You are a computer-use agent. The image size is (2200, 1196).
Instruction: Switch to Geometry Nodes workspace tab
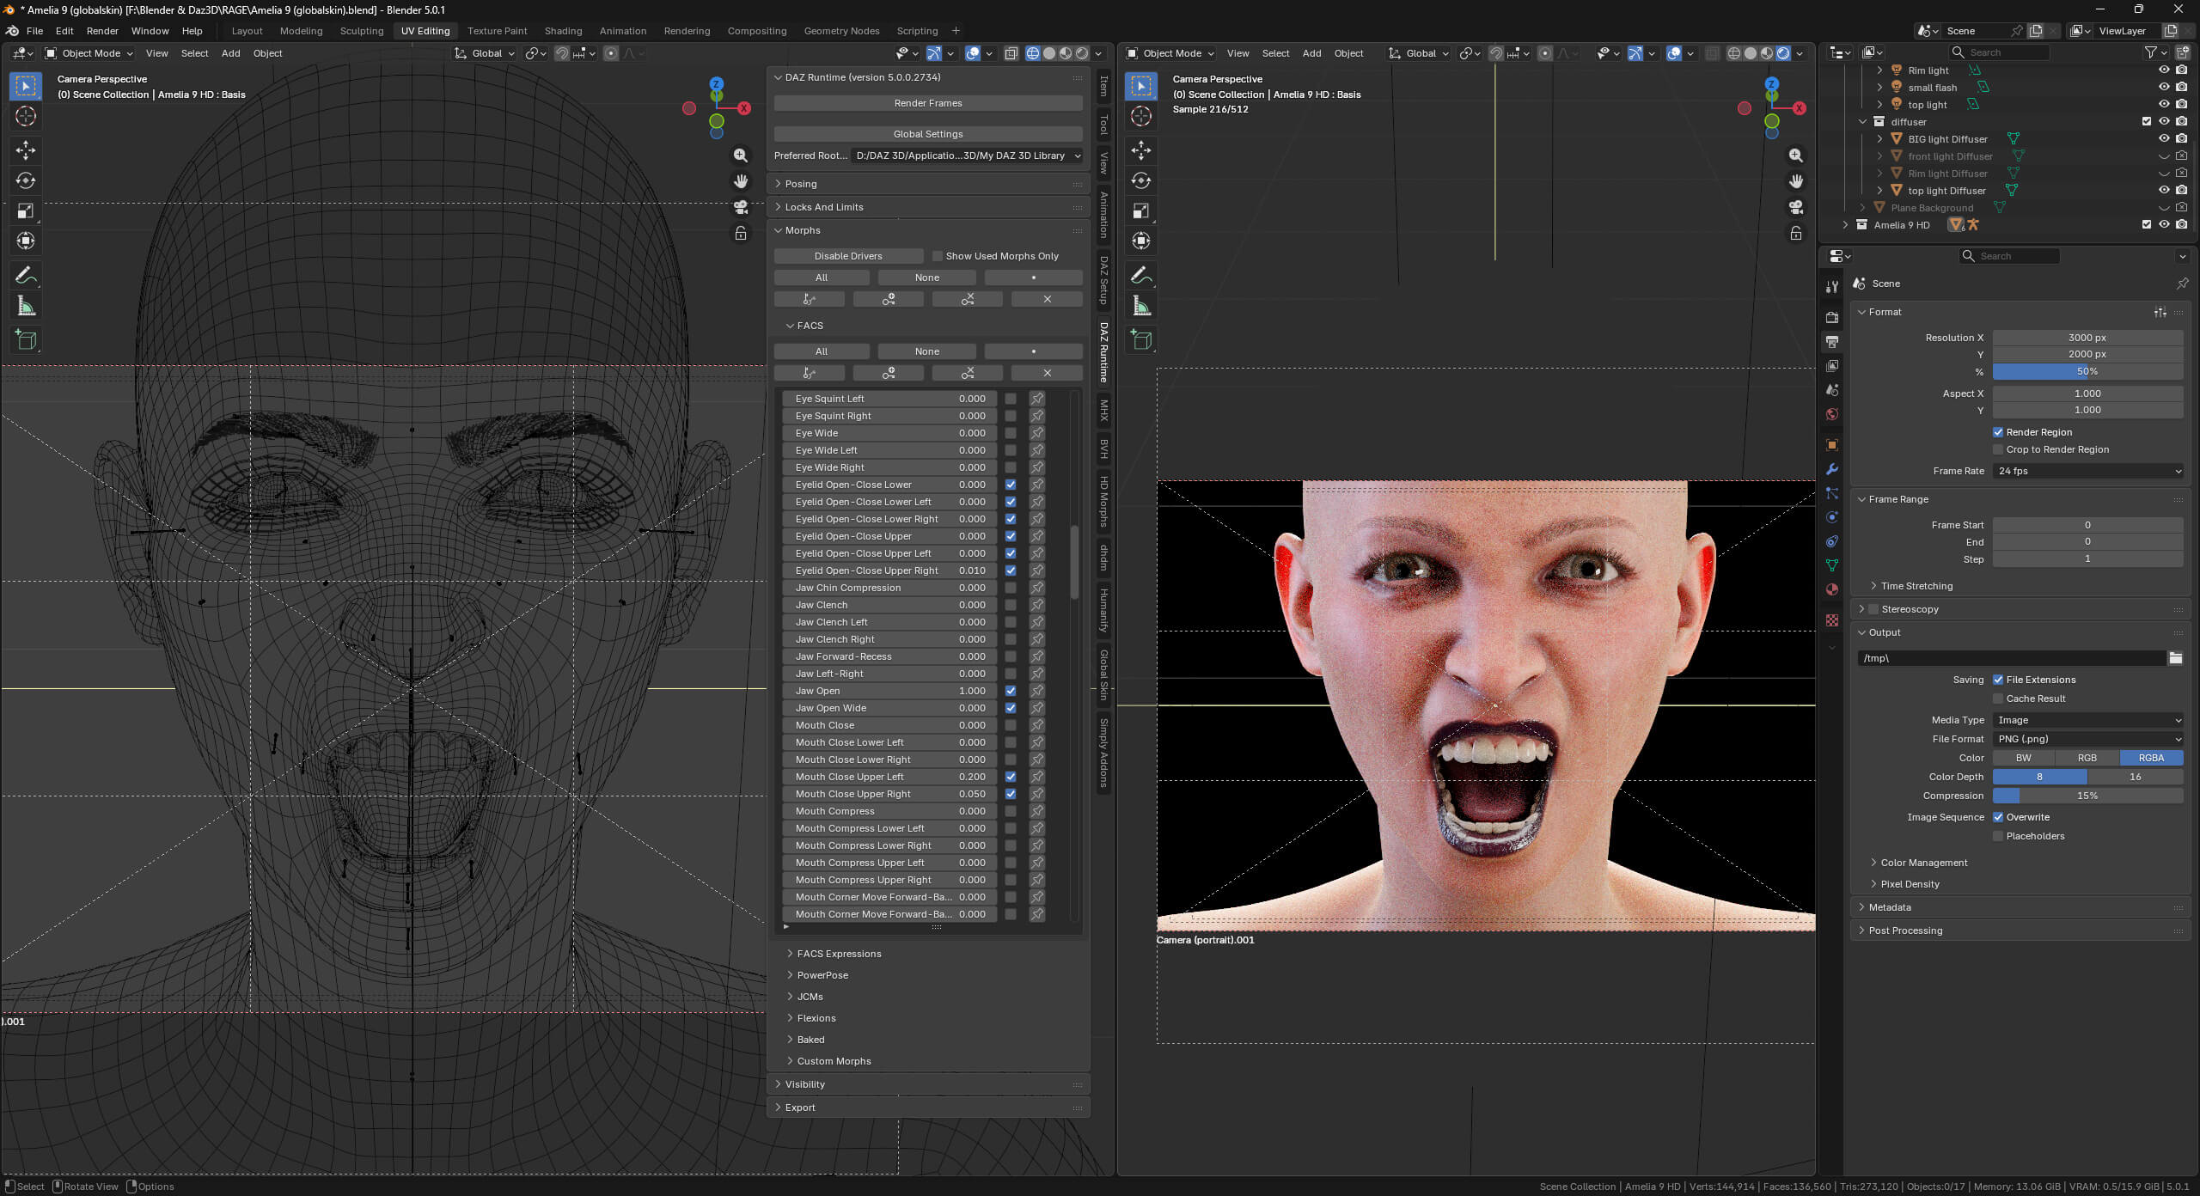click(841, 31)
